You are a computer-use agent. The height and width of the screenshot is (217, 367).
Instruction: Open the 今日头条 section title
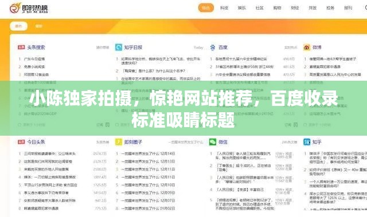pyautogui.click(x=36, y=142)
